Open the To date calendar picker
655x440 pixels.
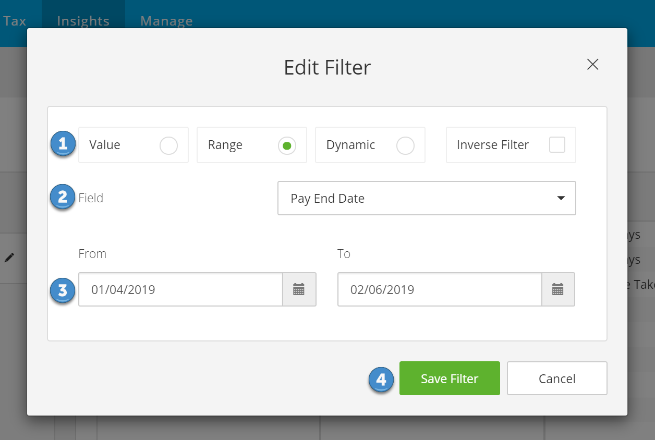[558, 289]
